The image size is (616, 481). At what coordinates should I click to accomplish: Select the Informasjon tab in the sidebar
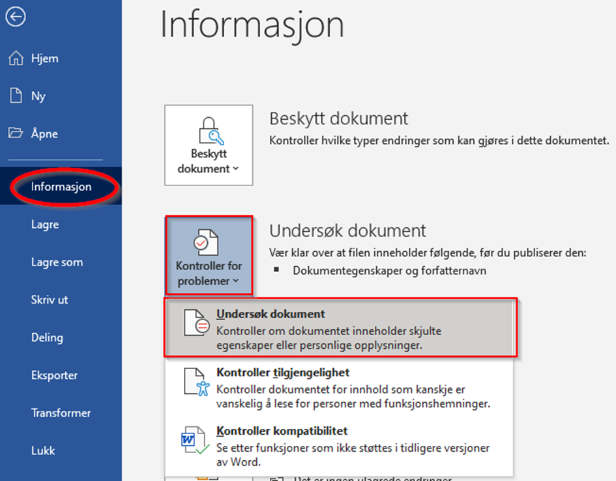click(x=61, y=187)
